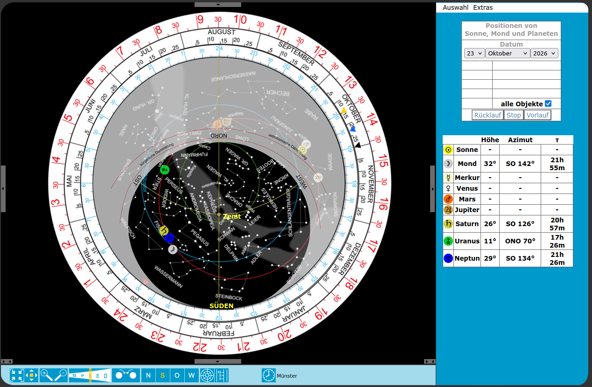
Task: Click the Saturn height value 26°
Action: 490,224
